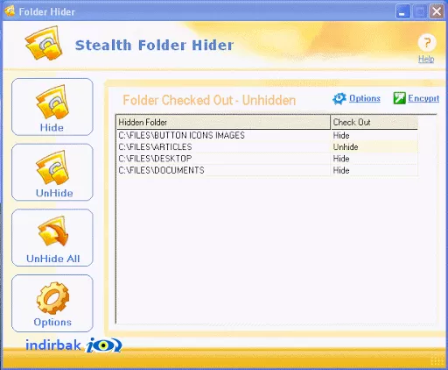Image resolution: width=448 pixels, height=370 pixels.
Task: Click the indirbak text logo
Action: pos(53,345)
